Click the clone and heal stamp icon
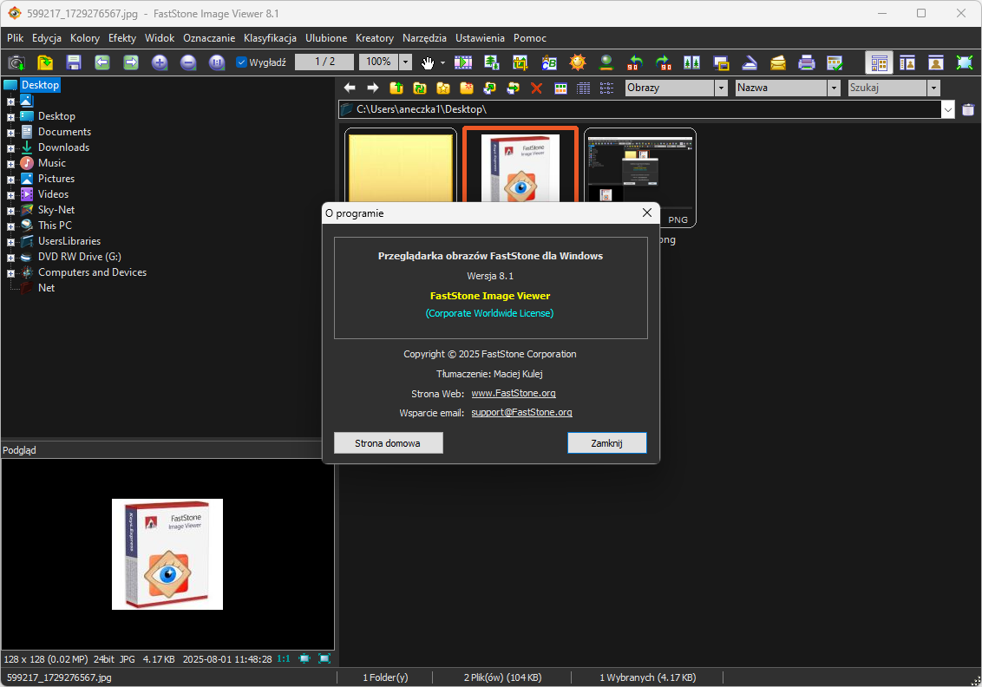 (x=606, y=62)
